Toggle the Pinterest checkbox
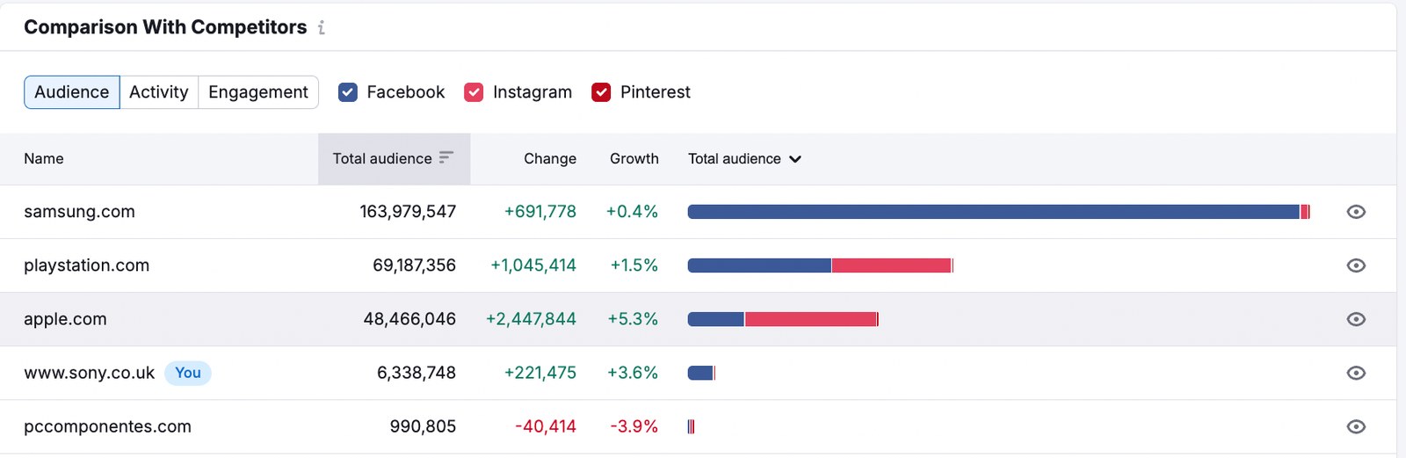The image size is (1406, 458). pyautogui.click(x=601, y=92)
